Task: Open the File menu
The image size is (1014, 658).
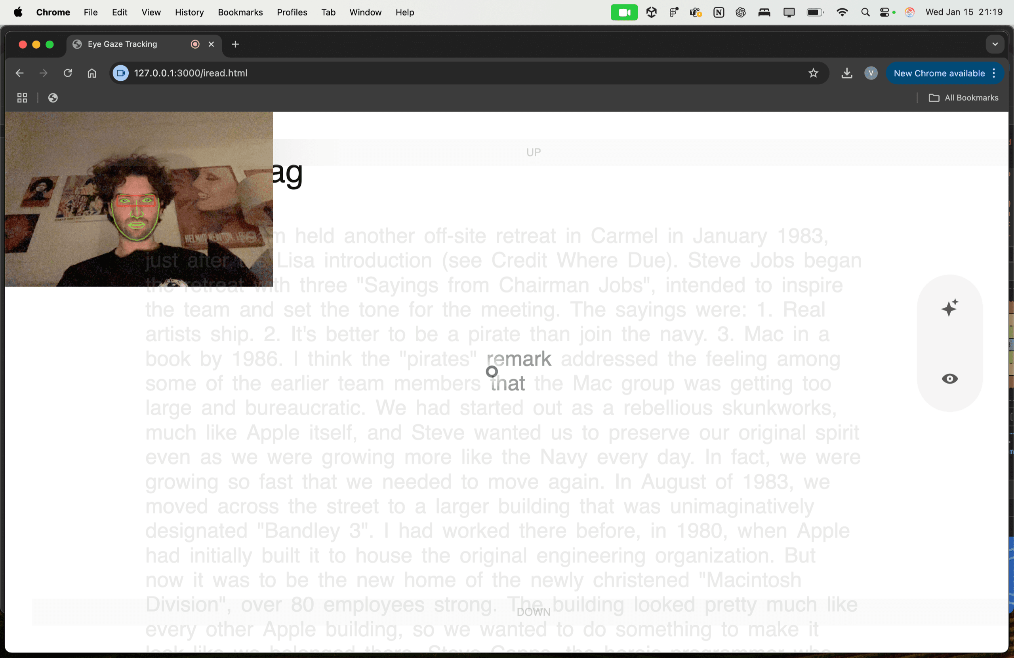Action: click(91, 12)
